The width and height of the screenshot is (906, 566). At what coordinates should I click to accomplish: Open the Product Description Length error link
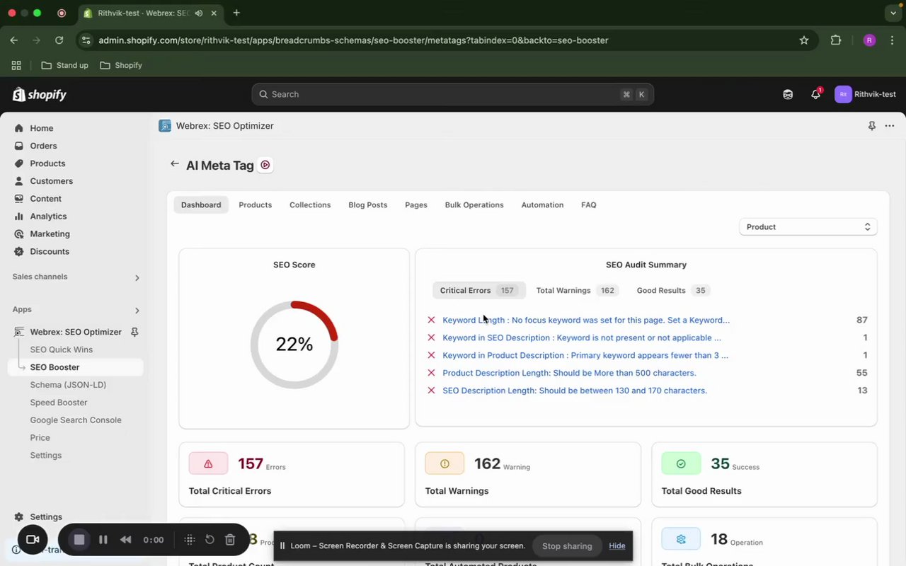coord(569,373)
